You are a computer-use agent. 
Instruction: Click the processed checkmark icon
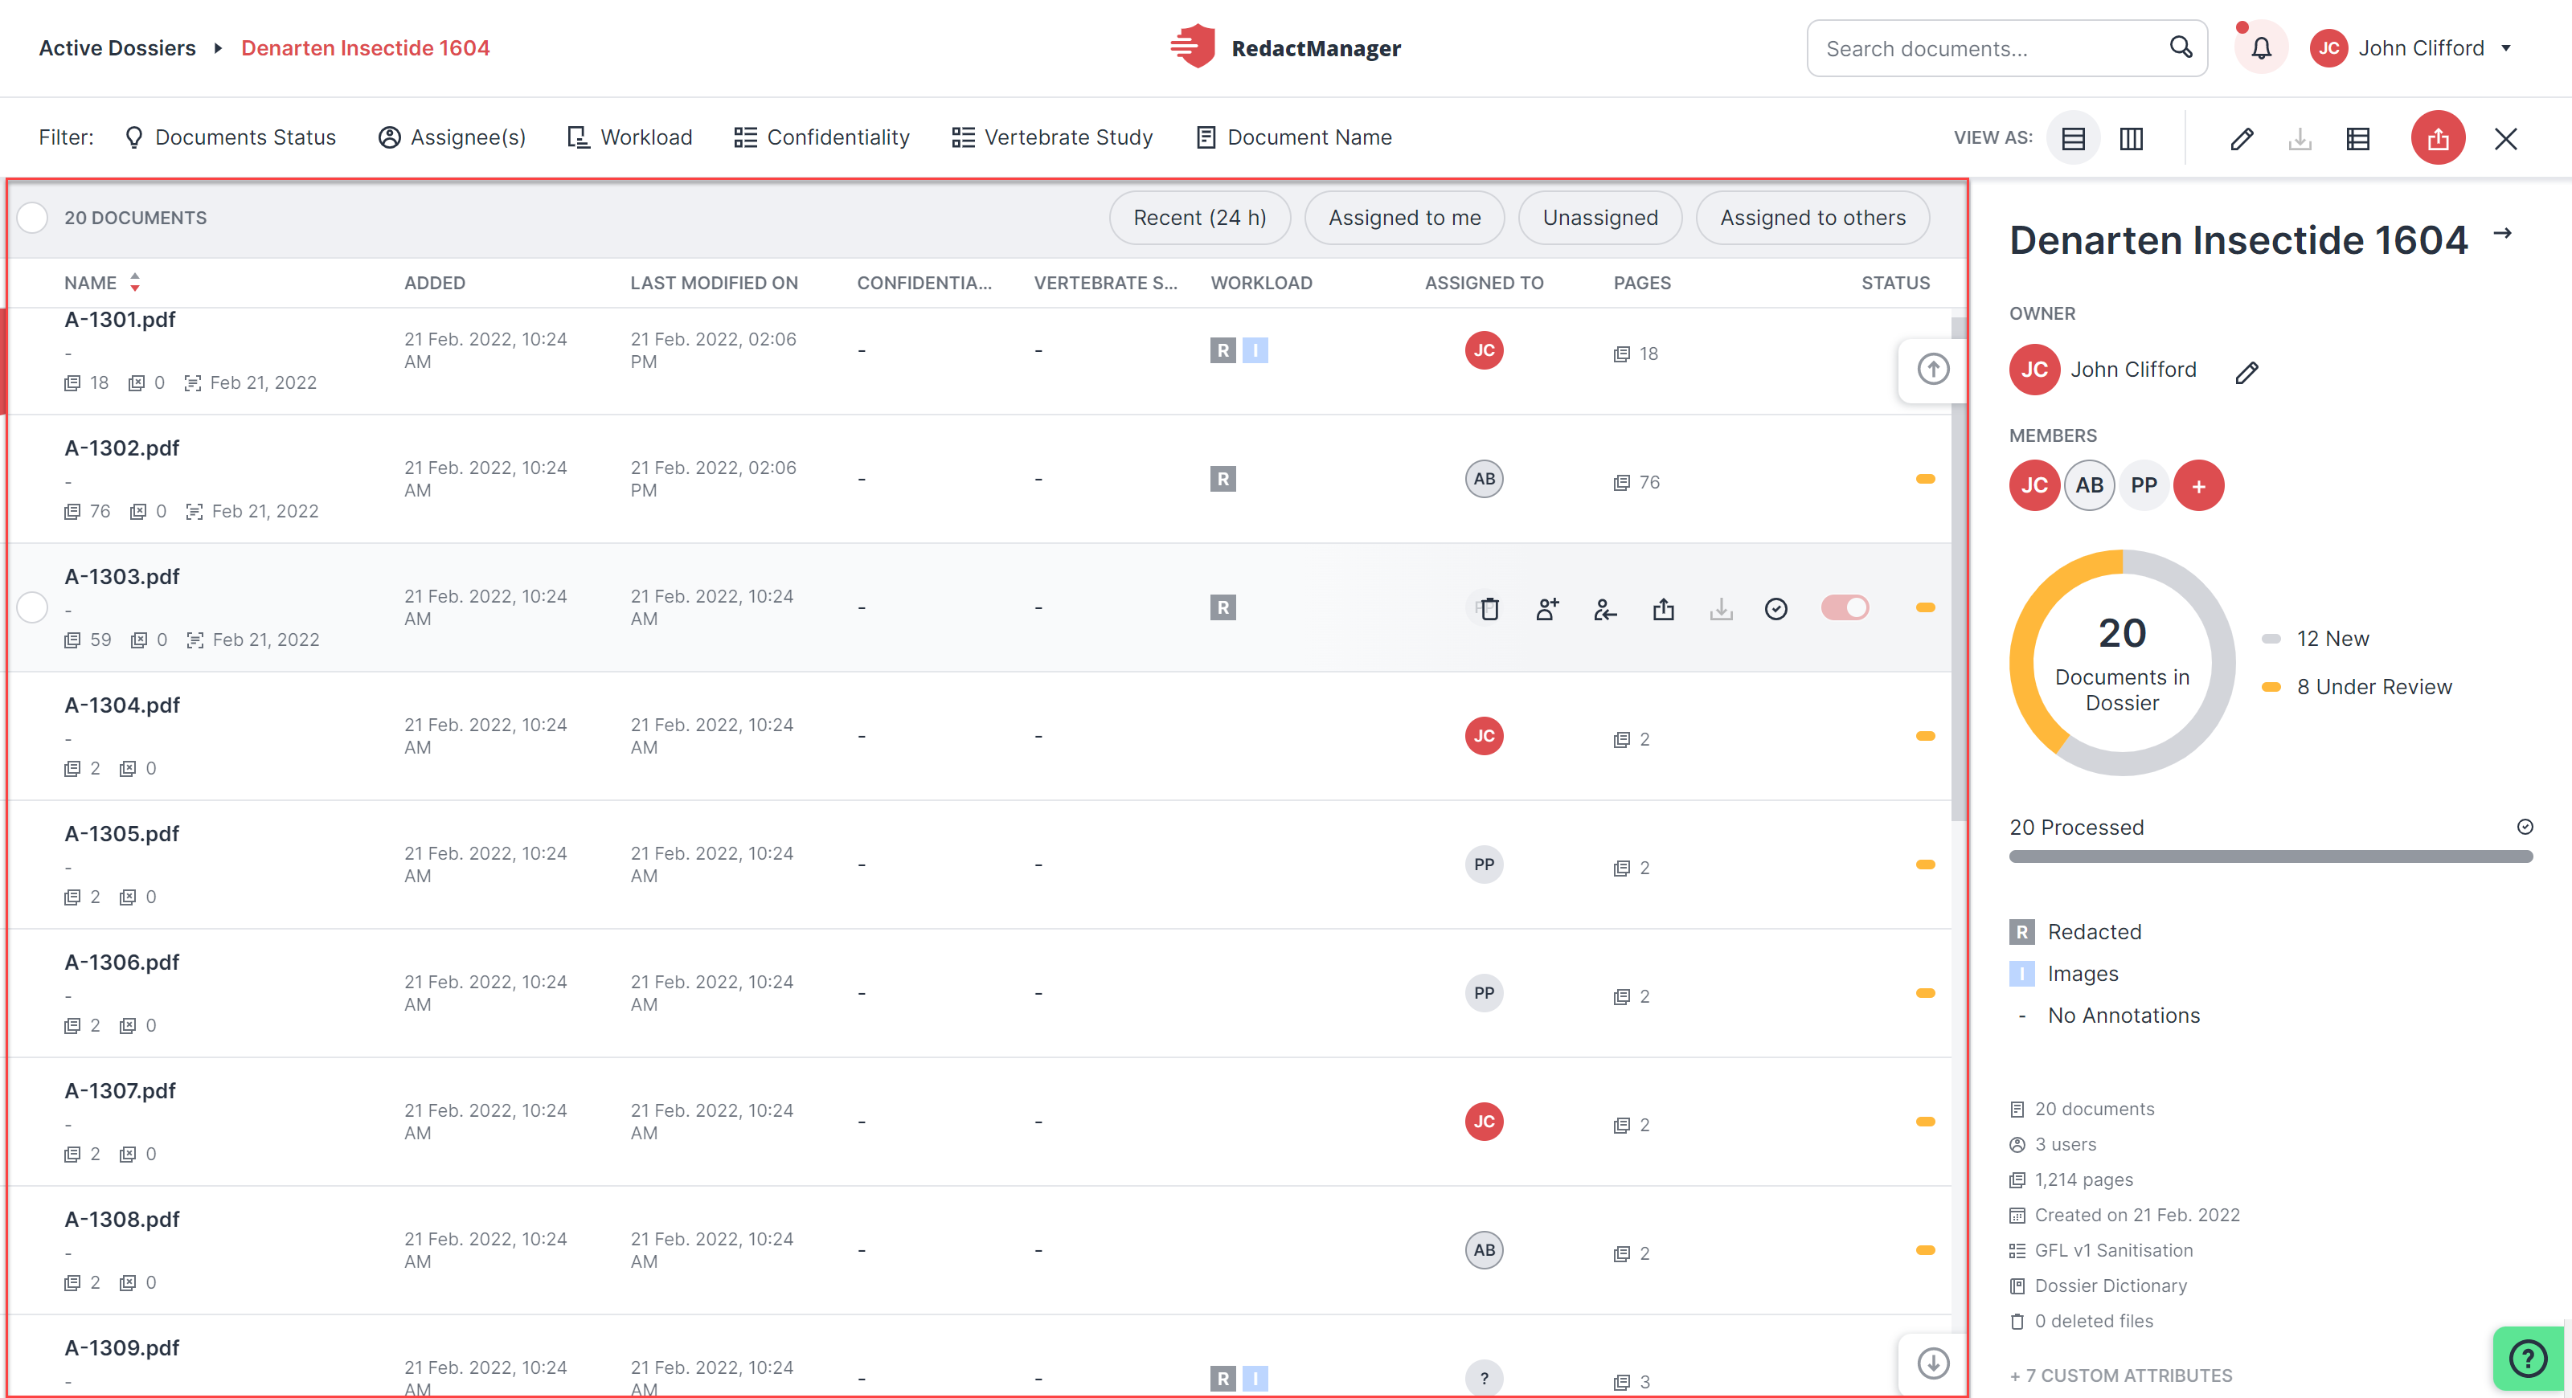2524,826
